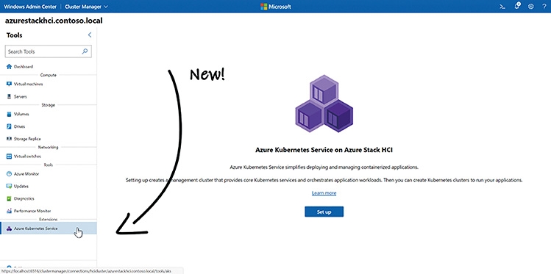Click the Search Tools magnifier icon
The image size is (551, 274).
coord(85,51)
